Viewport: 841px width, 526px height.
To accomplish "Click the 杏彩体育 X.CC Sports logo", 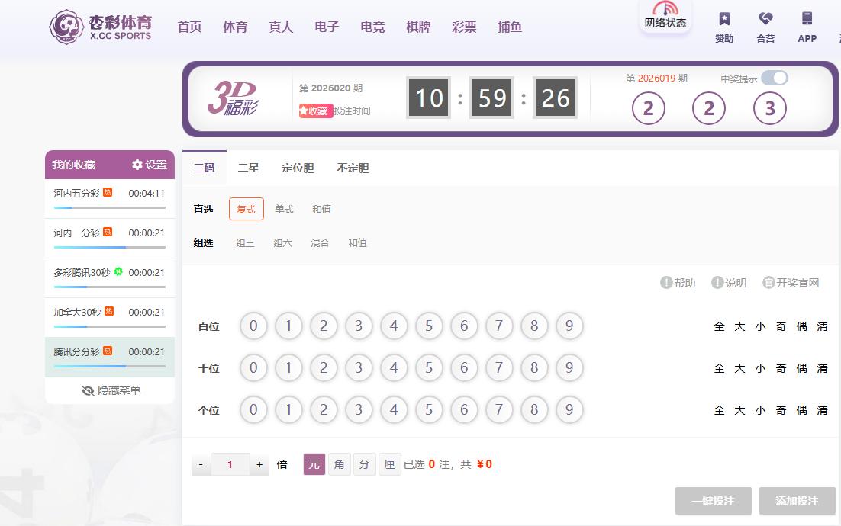I will [100, 27].
